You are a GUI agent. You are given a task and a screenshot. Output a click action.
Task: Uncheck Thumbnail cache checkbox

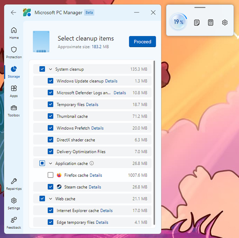point(50,116)
